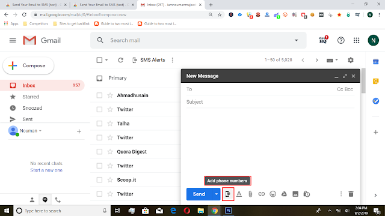Attach files using the paperclip icon
Viewport: 385px width, 216px height.
pos(250,194)
